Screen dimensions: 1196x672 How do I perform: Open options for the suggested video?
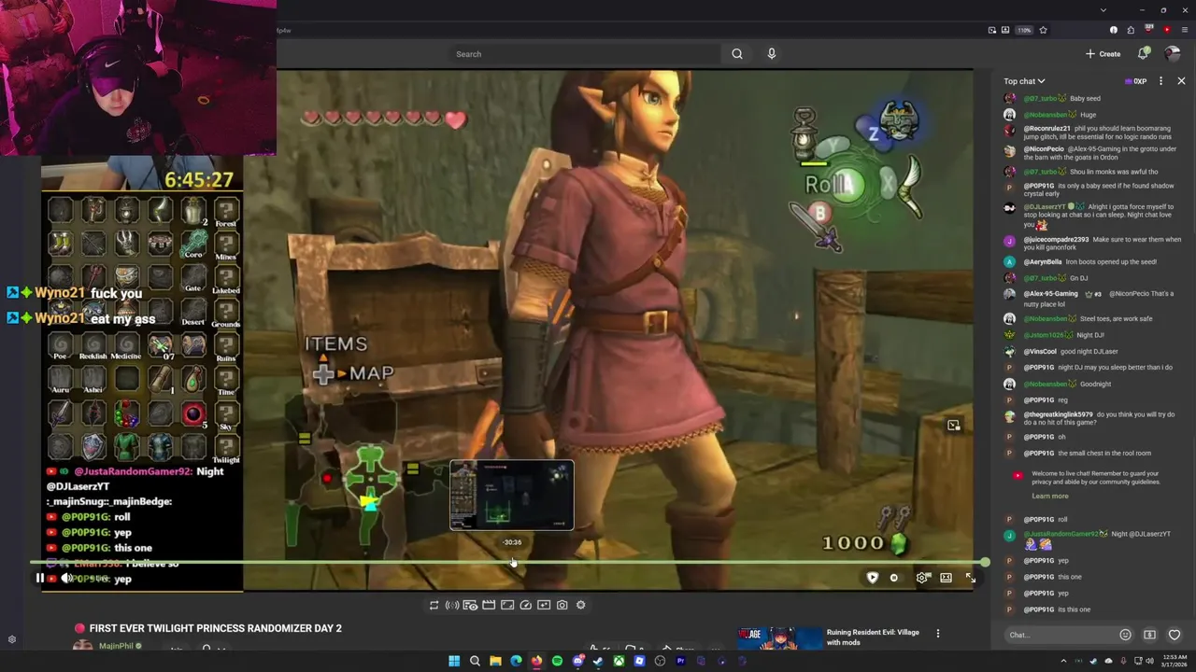click(x=938, y=634)
